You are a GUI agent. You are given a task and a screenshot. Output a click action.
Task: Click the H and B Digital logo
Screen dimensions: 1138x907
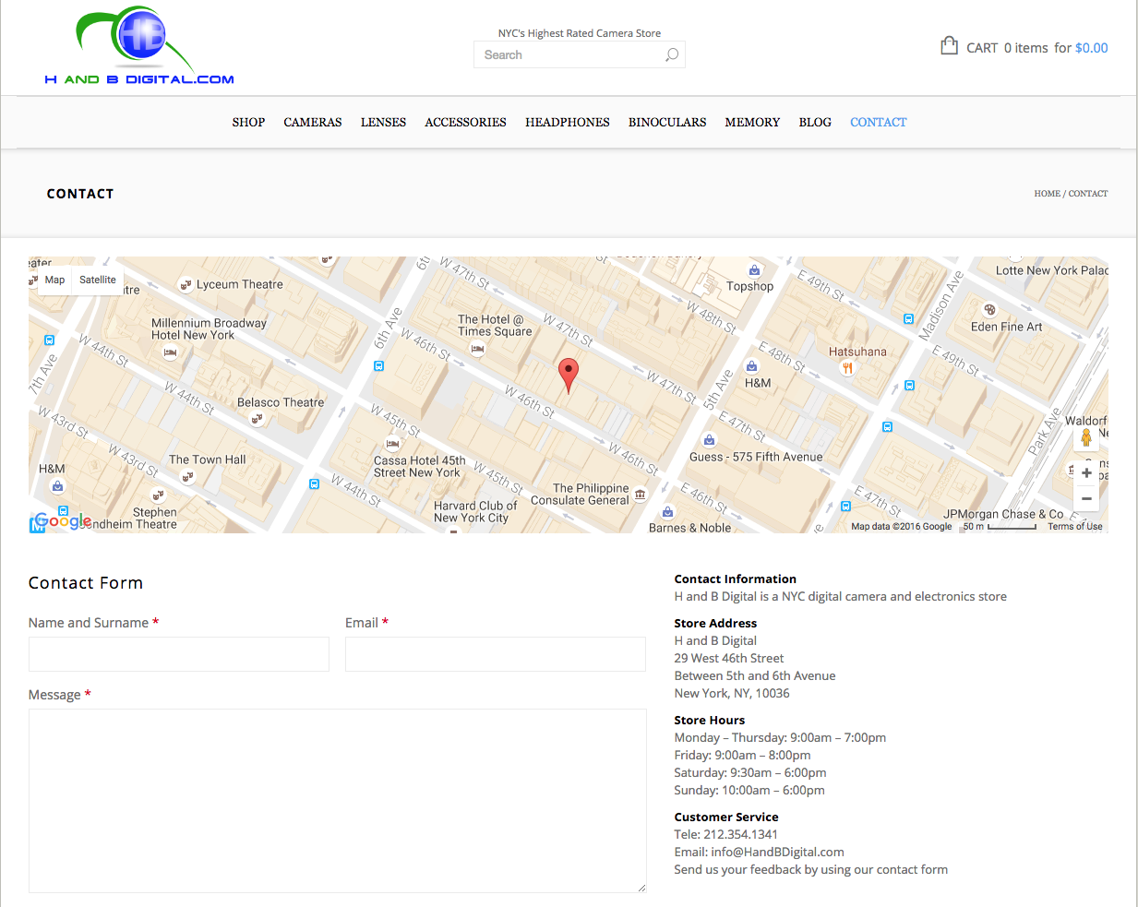pos(139,46)
